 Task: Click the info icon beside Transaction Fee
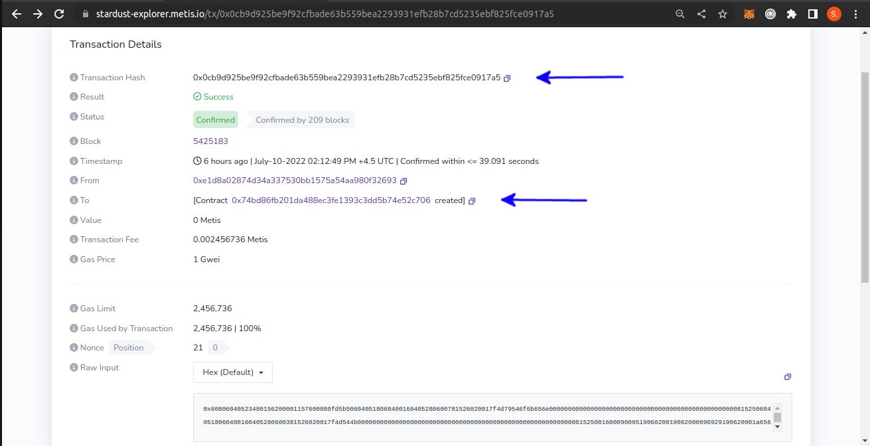click(x=74, y=240)
